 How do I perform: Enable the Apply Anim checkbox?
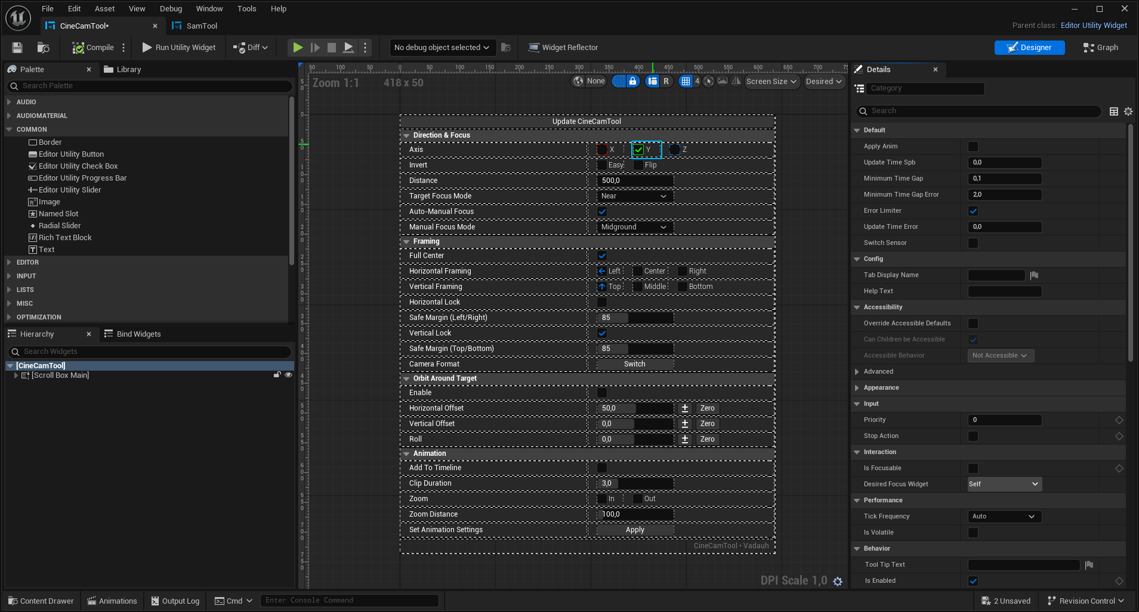(x=973, y=147)
